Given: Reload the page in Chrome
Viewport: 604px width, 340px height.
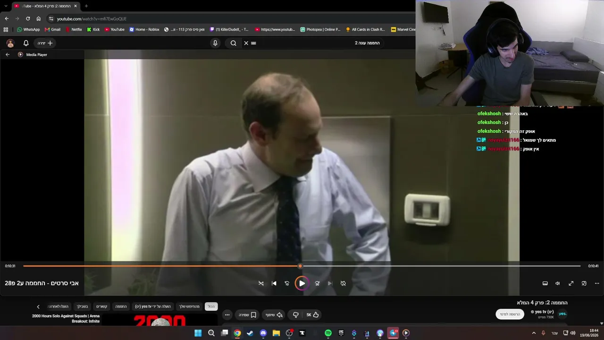Looking at the screenshot, I should click(x=28, y=19).
